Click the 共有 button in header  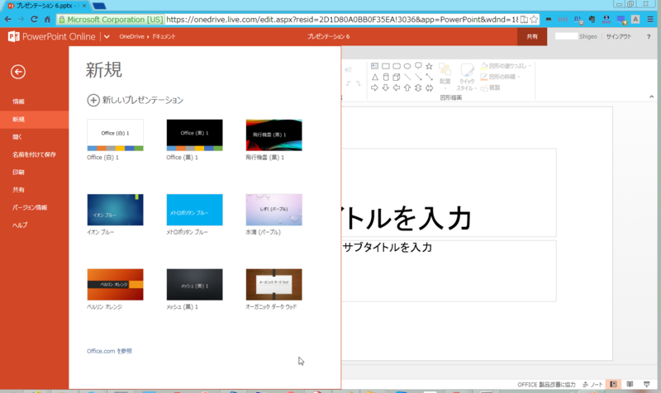pos(532,36)
